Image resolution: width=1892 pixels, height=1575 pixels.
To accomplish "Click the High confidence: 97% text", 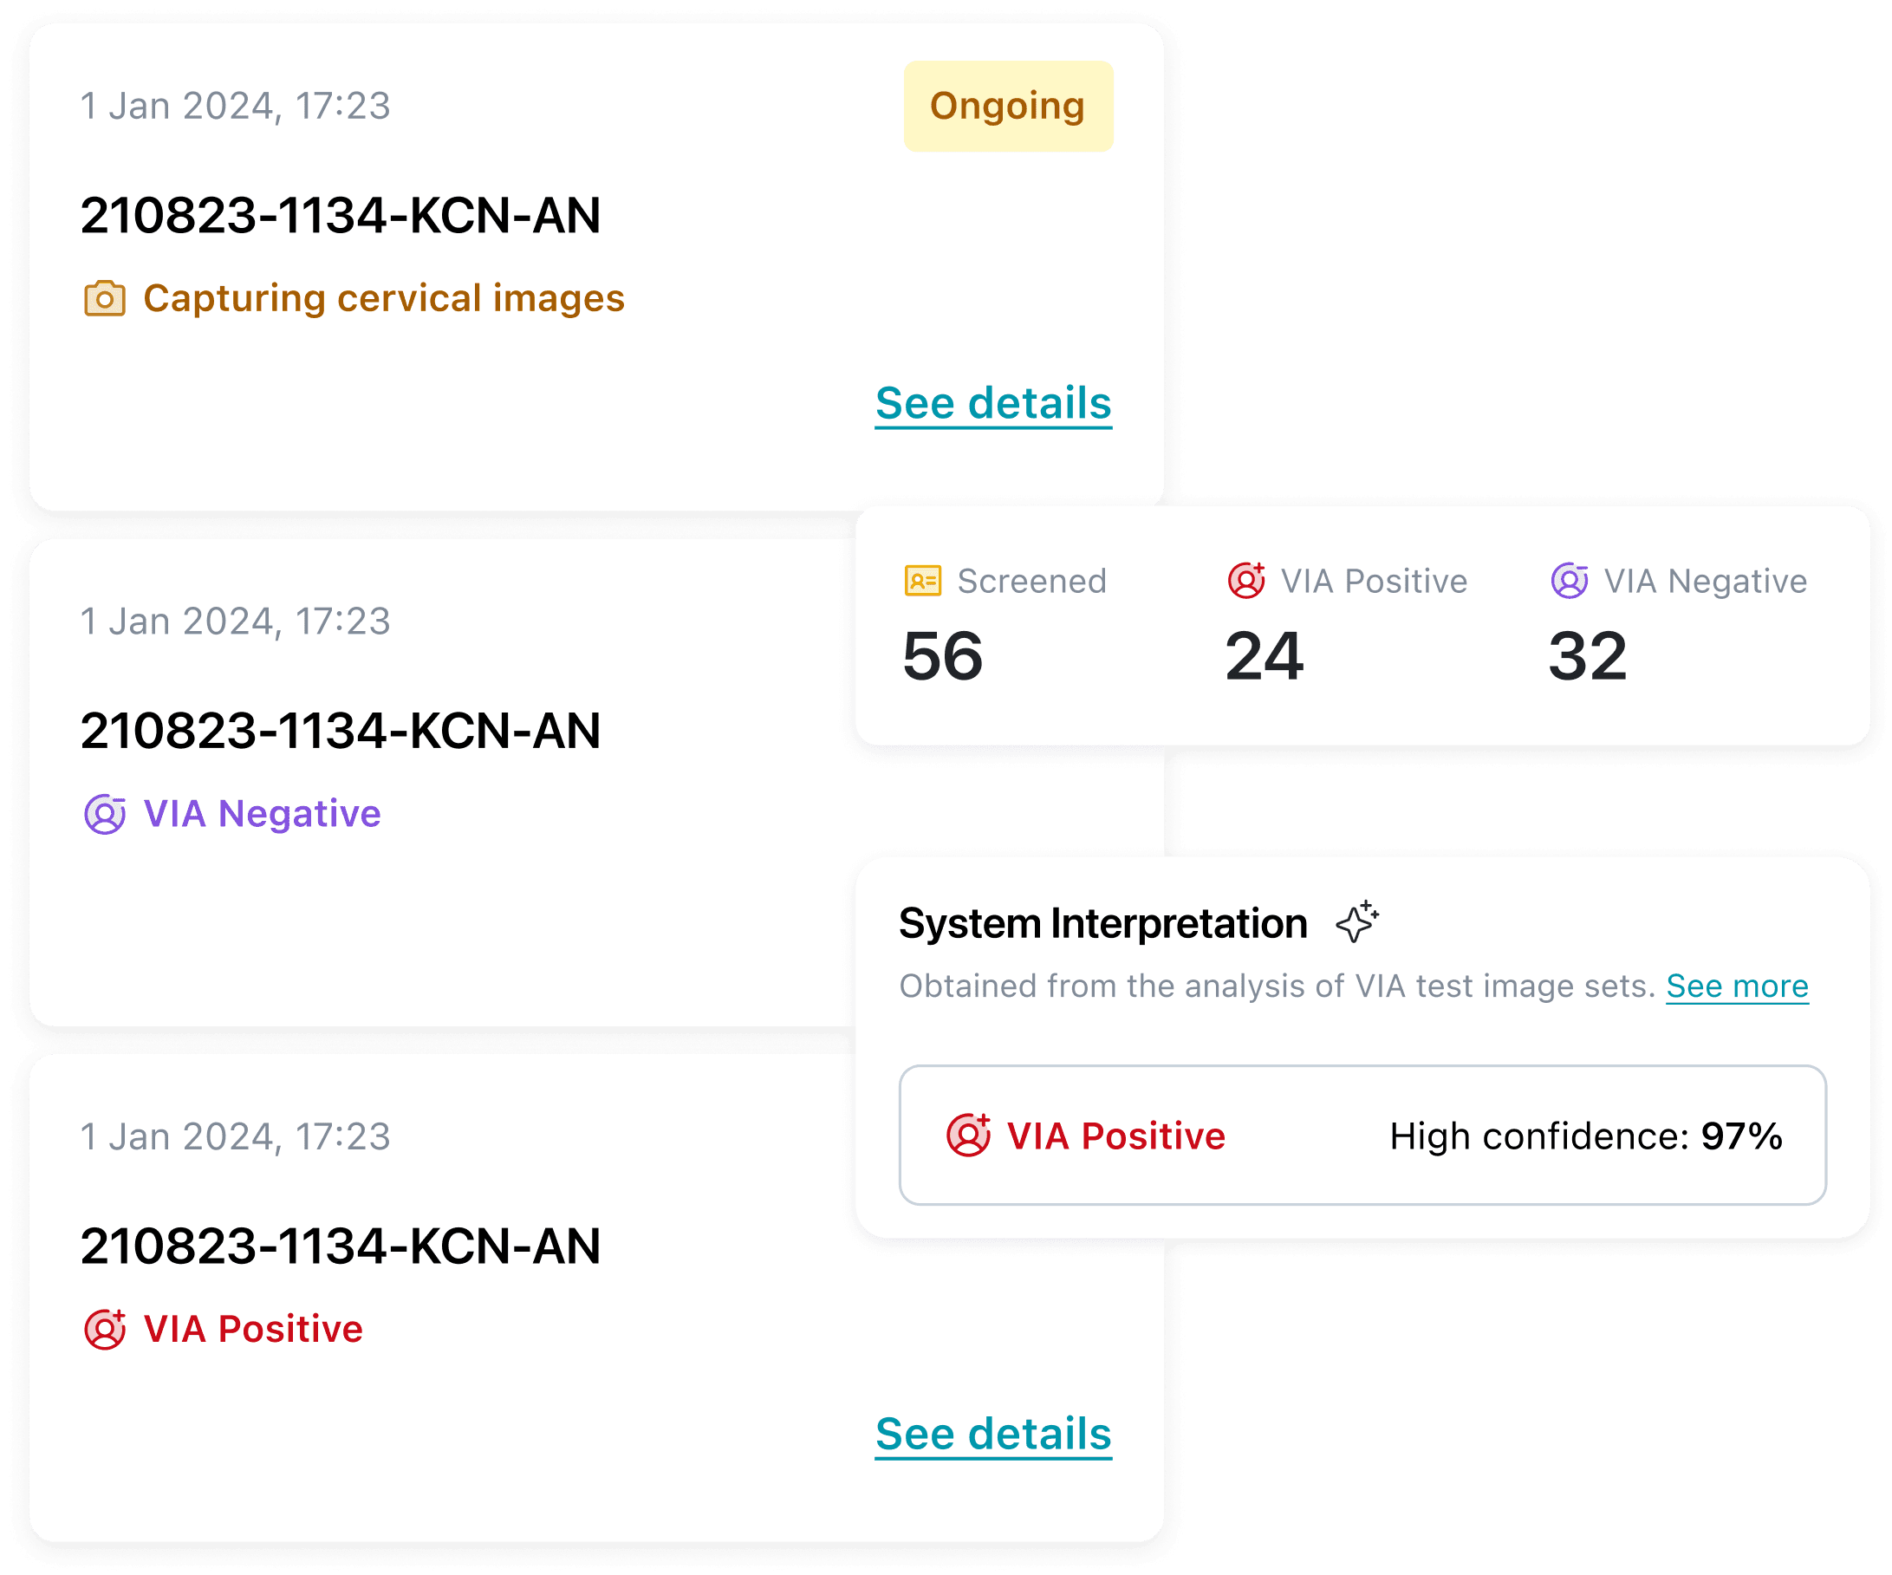I will coord(1586,1136).
